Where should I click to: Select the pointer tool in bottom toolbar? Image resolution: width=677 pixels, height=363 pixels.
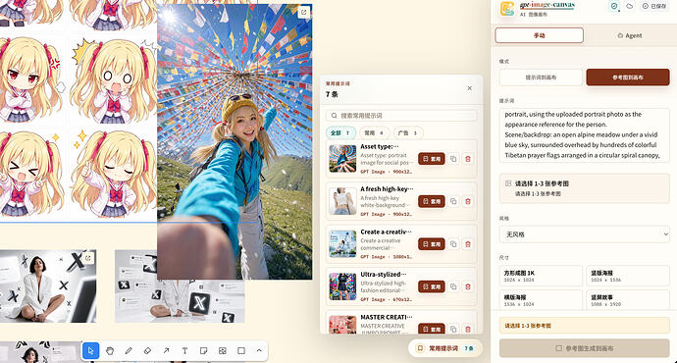[x=90, y=351]
